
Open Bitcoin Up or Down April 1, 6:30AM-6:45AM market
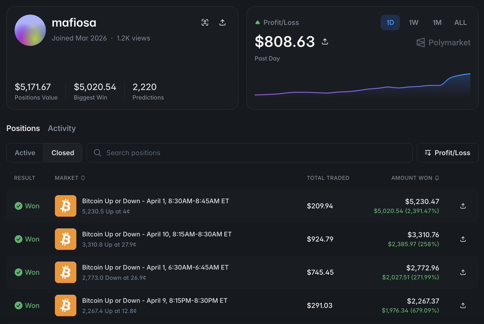click(155, 267)
